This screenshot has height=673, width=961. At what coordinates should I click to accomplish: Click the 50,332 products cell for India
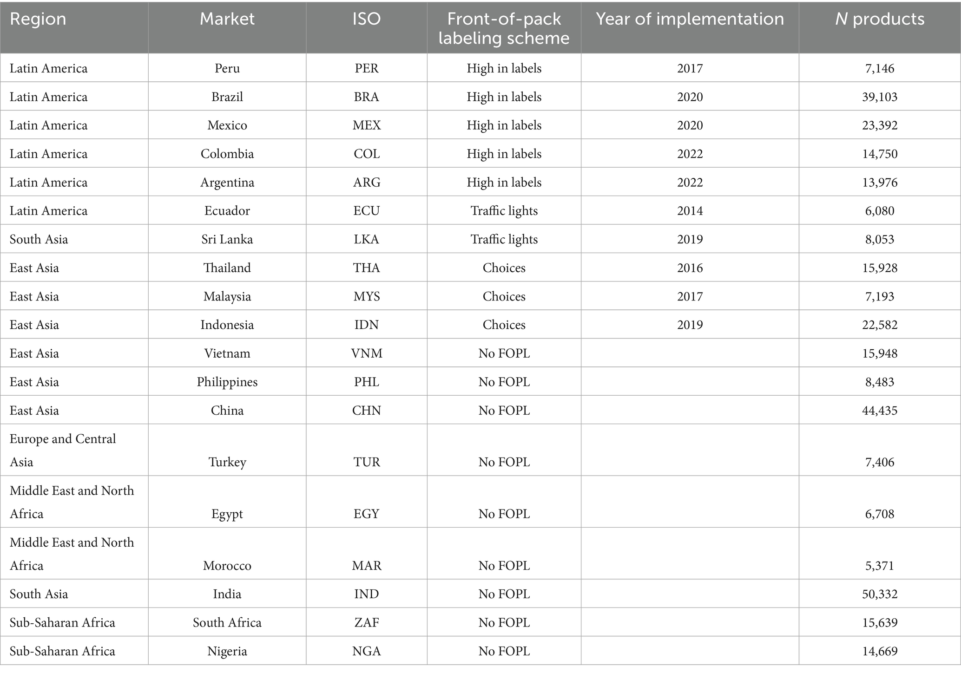[x=880, y=594]
